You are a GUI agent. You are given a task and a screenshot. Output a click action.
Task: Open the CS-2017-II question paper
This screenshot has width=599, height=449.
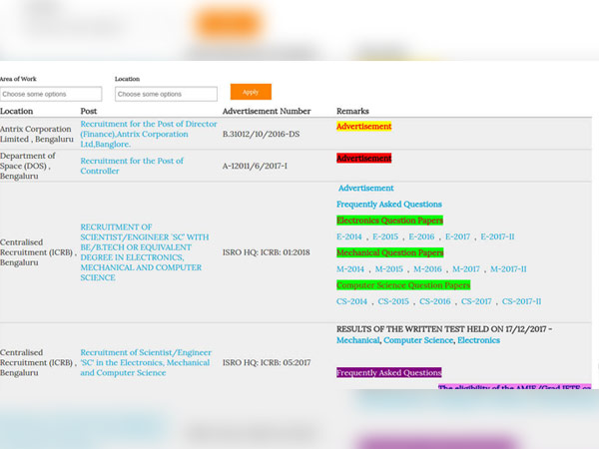click(521, 301)
